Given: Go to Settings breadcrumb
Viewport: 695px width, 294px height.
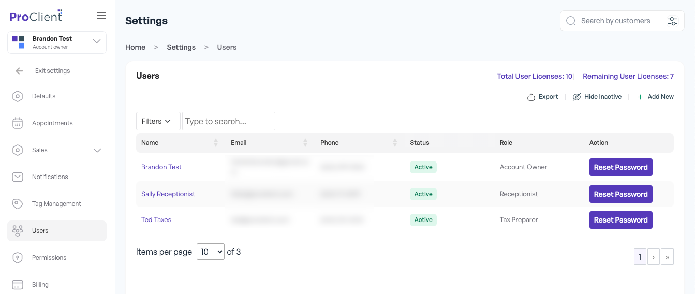Looking at the screenshot, I should (181, 47).
